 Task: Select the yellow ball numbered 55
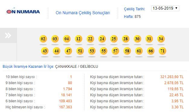click(x=104, y=51)
